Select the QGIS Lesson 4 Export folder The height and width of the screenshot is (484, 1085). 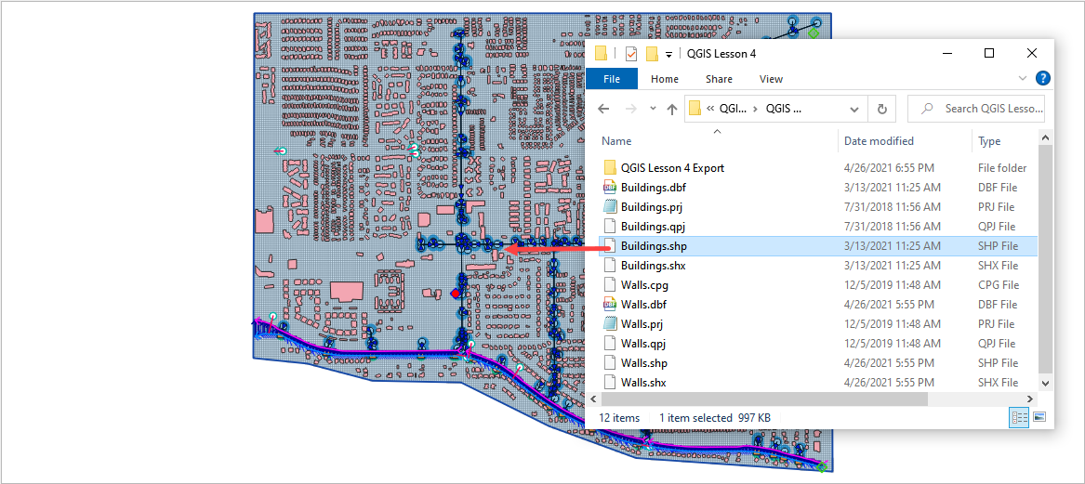click(x=672, y=168)
